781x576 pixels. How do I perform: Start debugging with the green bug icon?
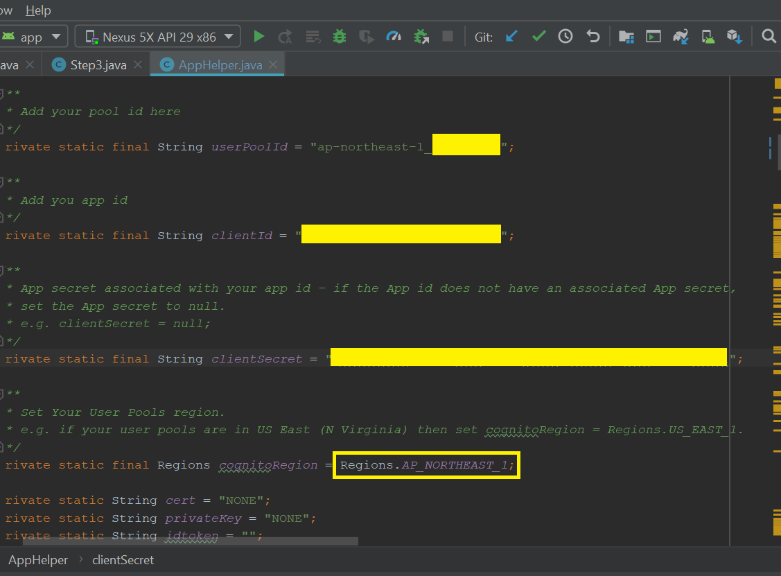(x=340, y=36)
